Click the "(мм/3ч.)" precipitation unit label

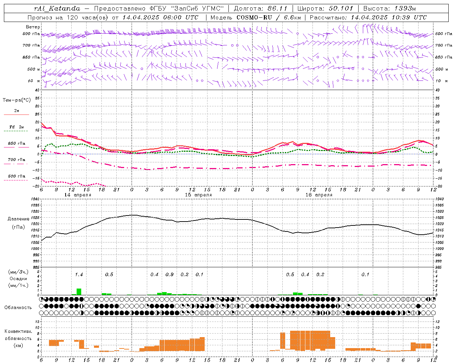tap(18, 272)
